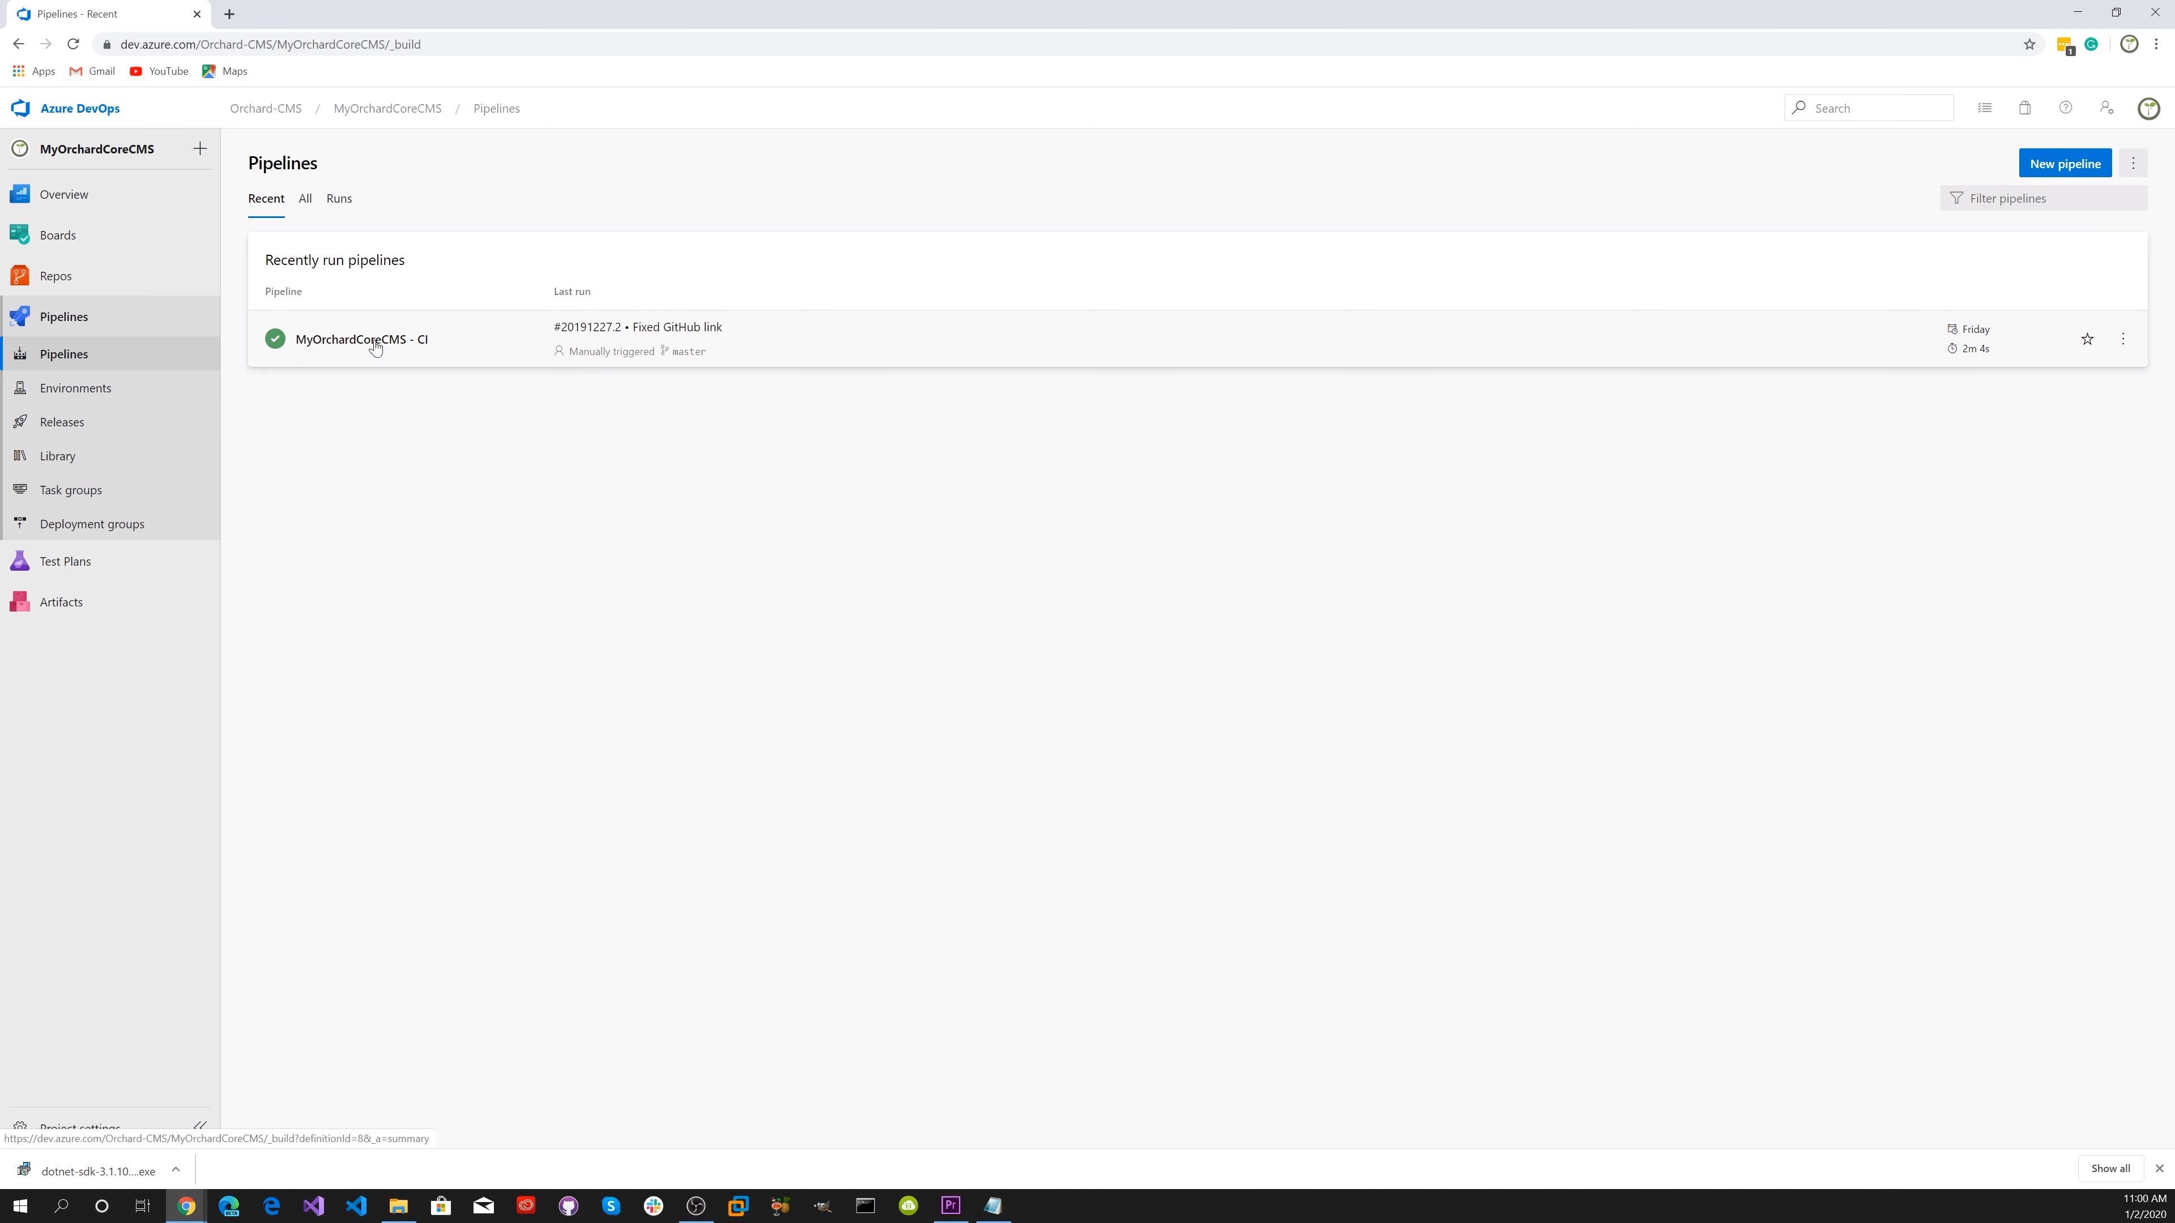Open File Explorer from the taskbar

[399, 1205]
